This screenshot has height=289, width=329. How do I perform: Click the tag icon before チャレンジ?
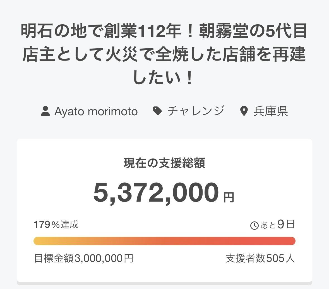coord(158,111)
